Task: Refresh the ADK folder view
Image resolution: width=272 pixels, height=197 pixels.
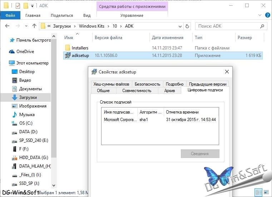Action: [x=187, y=26]
